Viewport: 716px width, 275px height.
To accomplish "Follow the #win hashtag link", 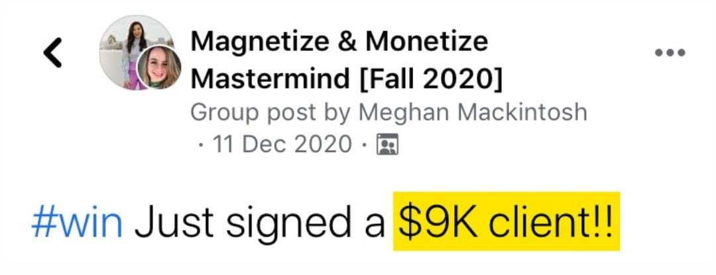I will point(77,223).
